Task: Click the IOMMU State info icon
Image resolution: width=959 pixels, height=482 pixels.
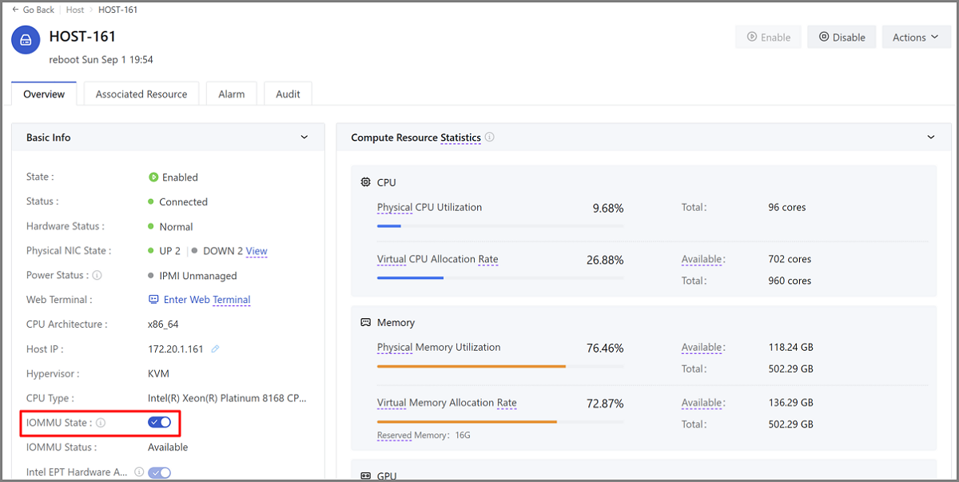Action: pos(101,423)
